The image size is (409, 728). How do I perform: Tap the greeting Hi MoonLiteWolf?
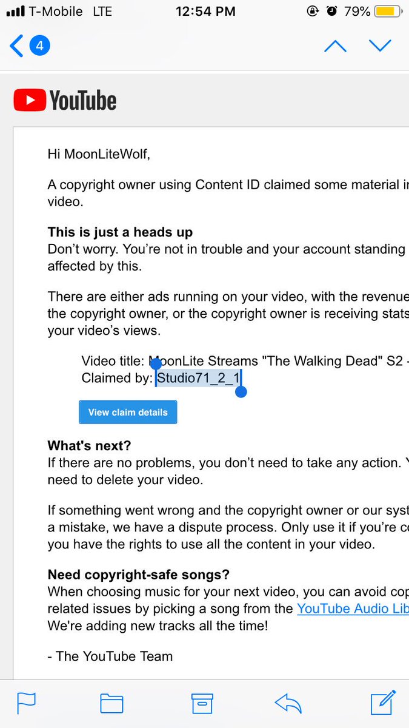[99, 154]
